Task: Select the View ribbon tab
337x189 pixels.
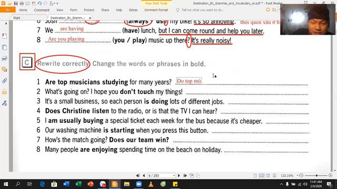Action: (x=60, y=10)
